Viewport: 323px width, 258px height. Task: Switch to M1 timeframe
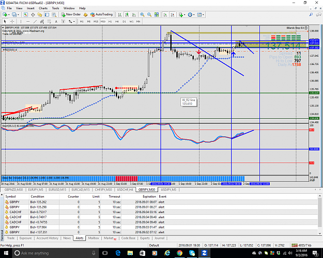point(82,21)
